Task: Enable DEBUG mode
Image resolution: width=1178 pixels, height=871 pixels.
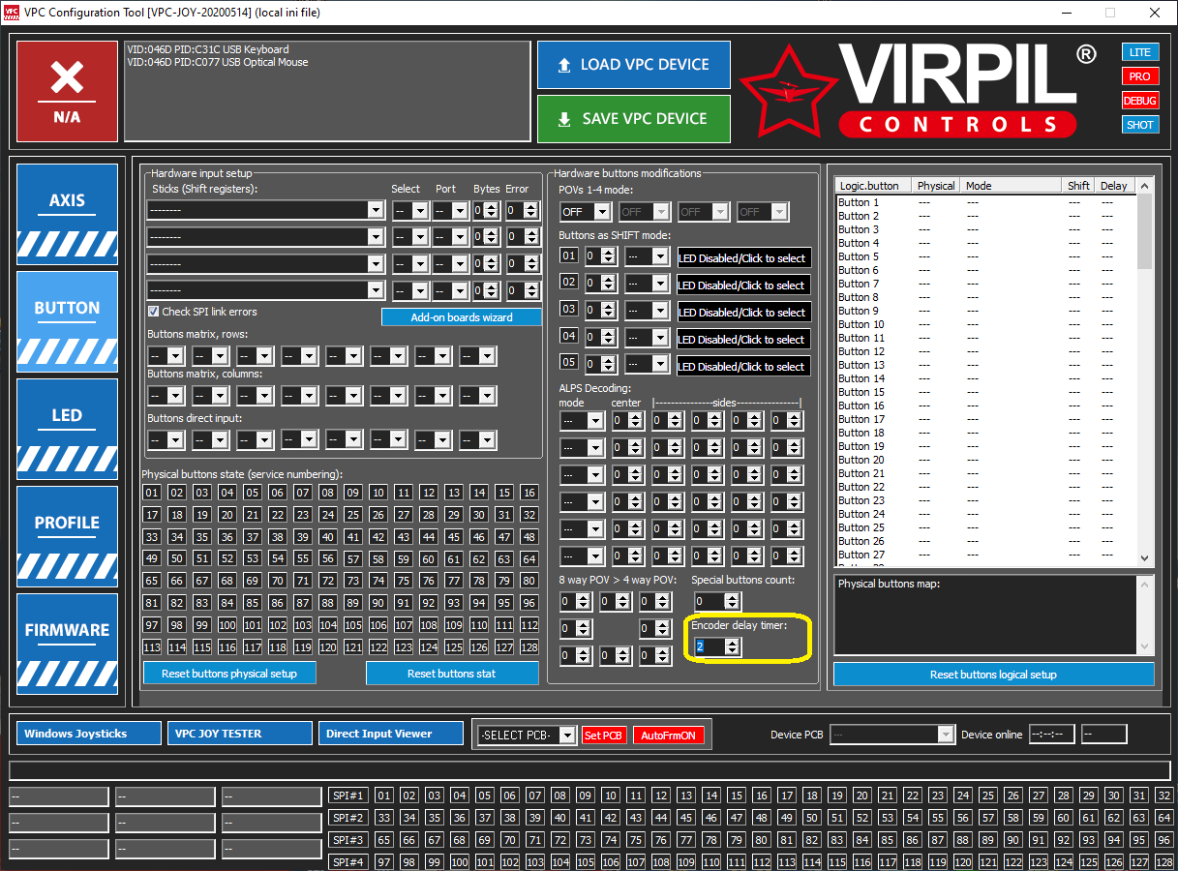Action: tap(1140, 101)
